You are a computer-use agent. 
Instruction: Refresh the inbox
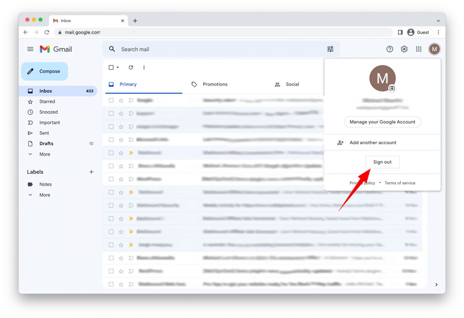(131, 67)
